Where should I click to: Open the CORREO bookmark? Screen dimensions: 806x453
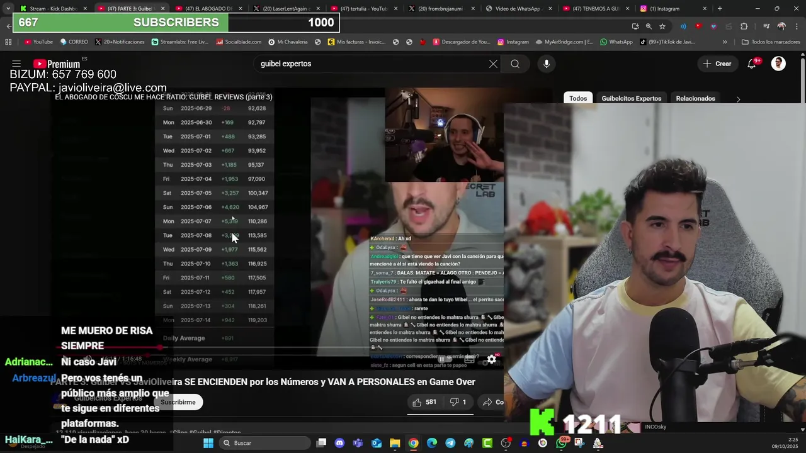(74, 42)
